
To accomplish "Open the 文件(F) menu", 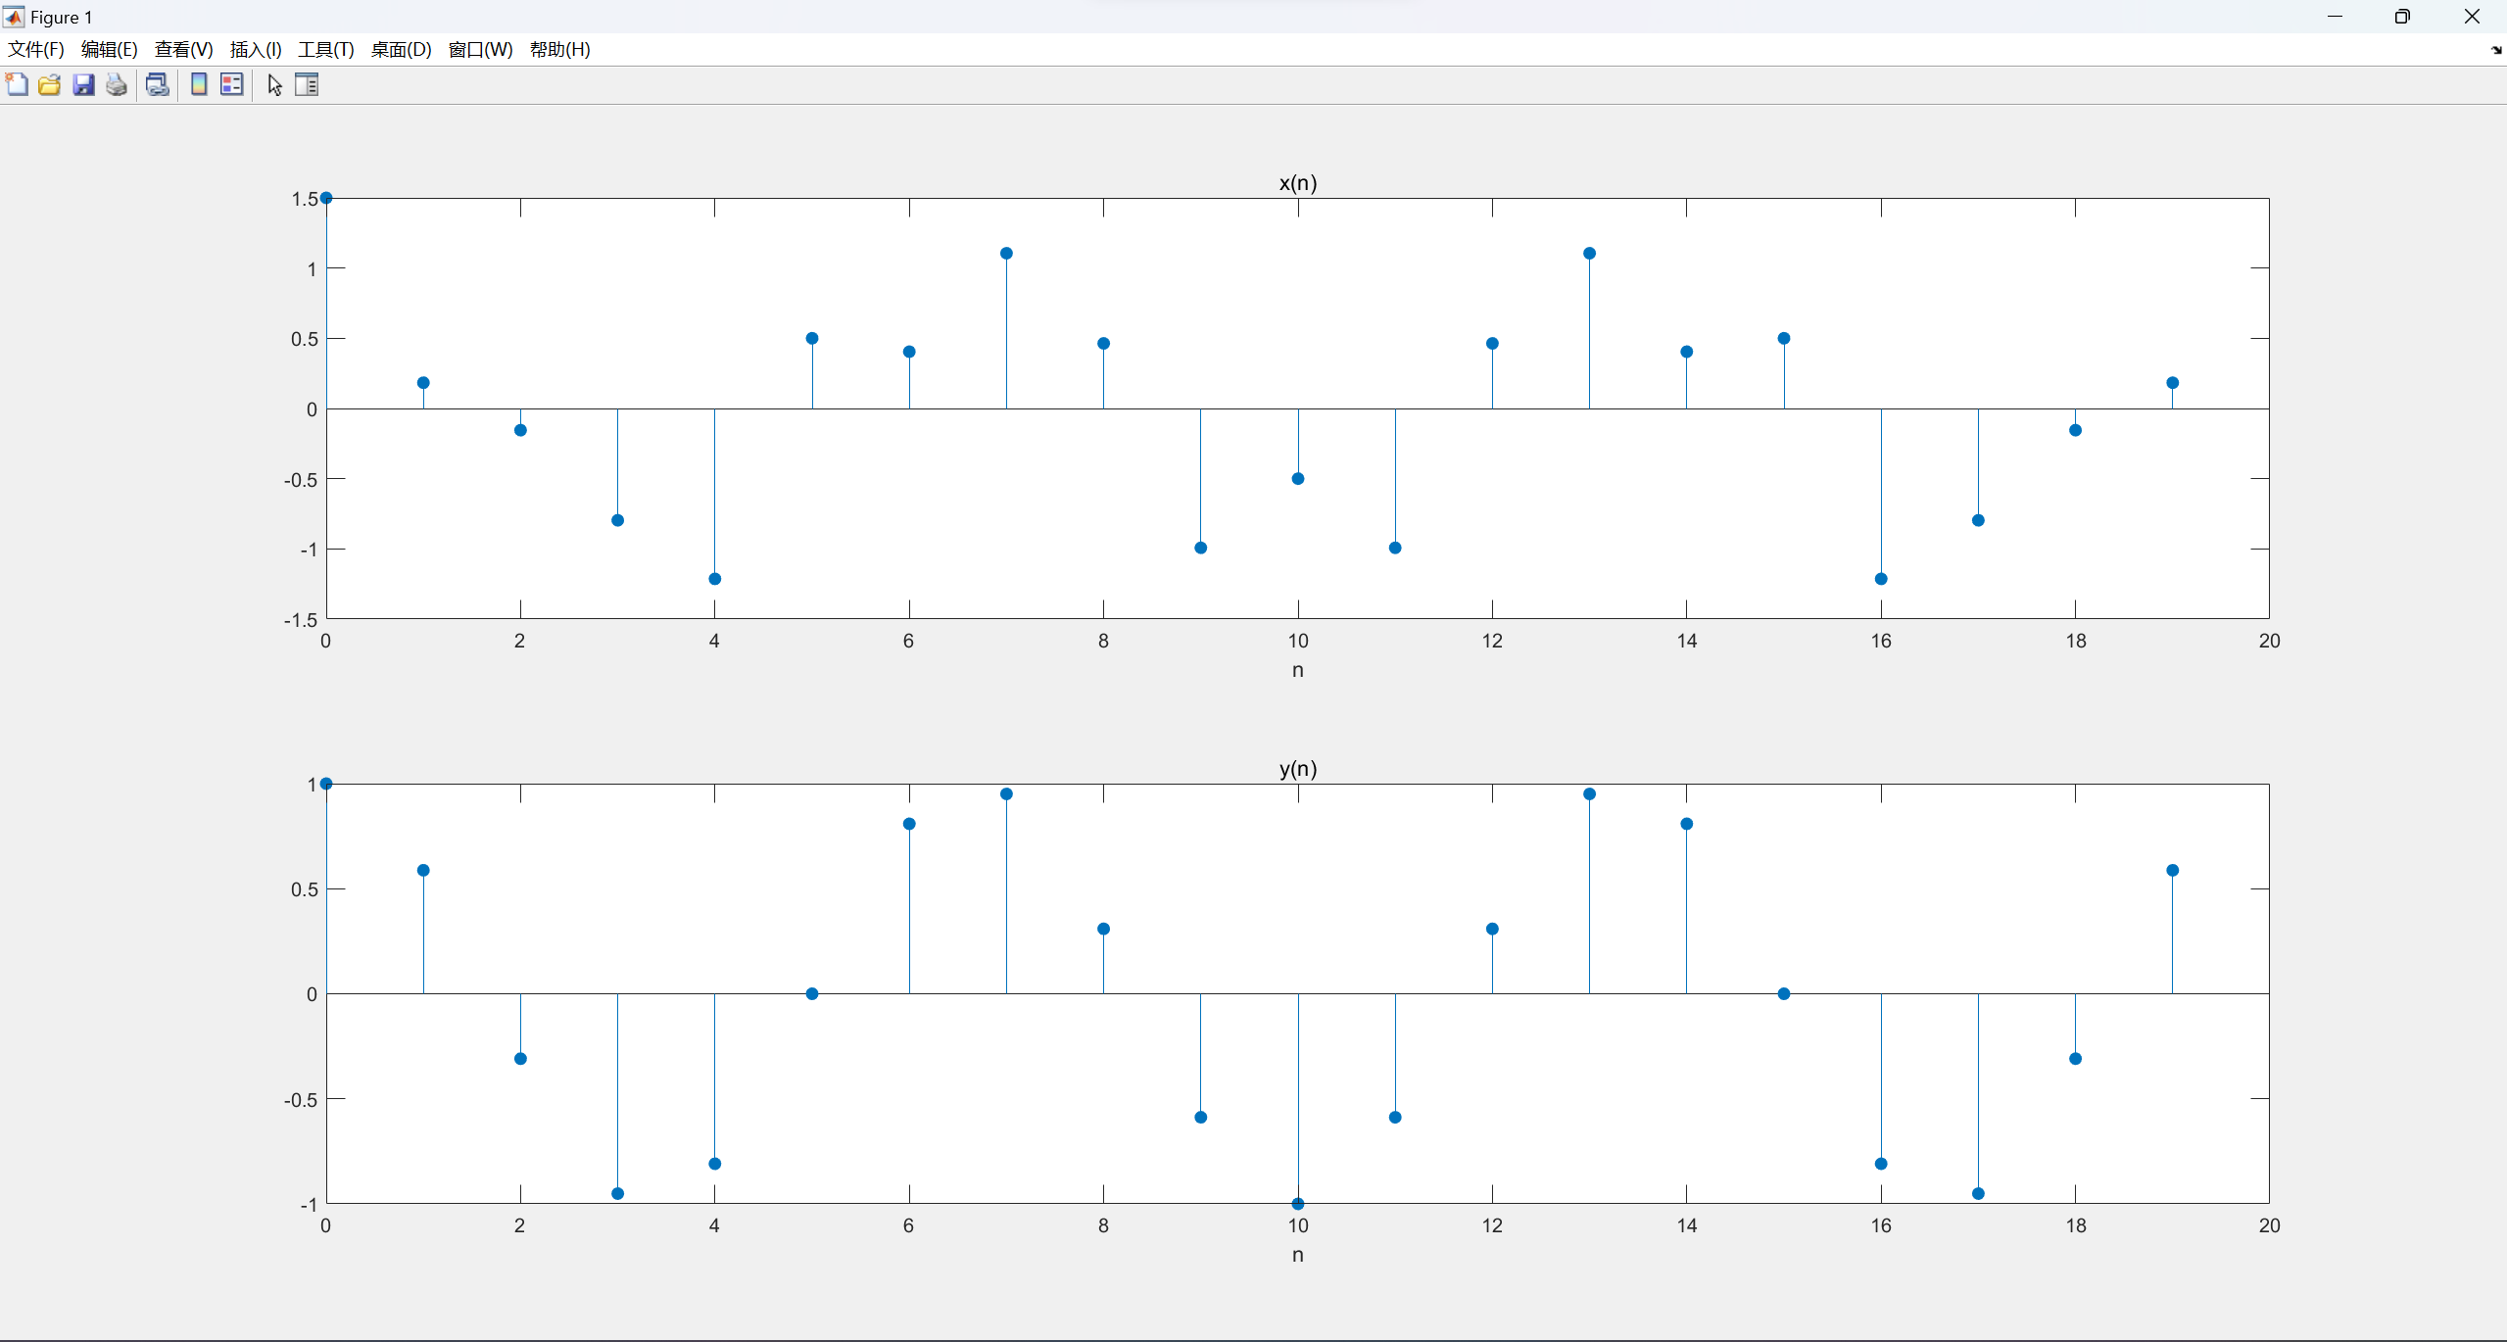I will [36, 50].
